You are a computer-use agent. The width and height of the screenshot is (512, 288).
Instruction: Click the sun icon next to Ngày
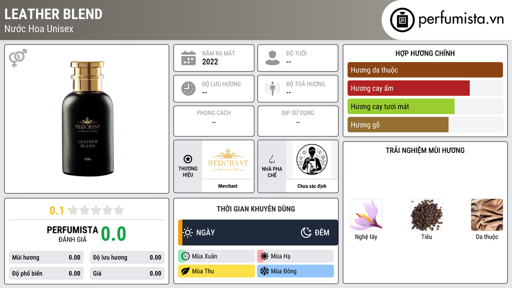click(188, 232)
